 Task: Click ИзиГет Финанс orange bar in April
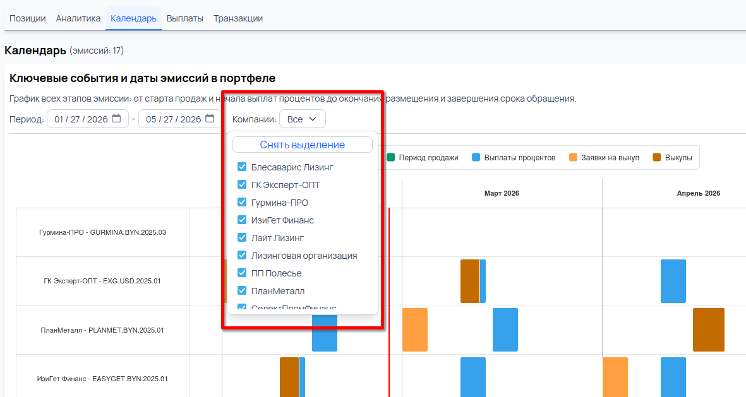coord(615,377)
